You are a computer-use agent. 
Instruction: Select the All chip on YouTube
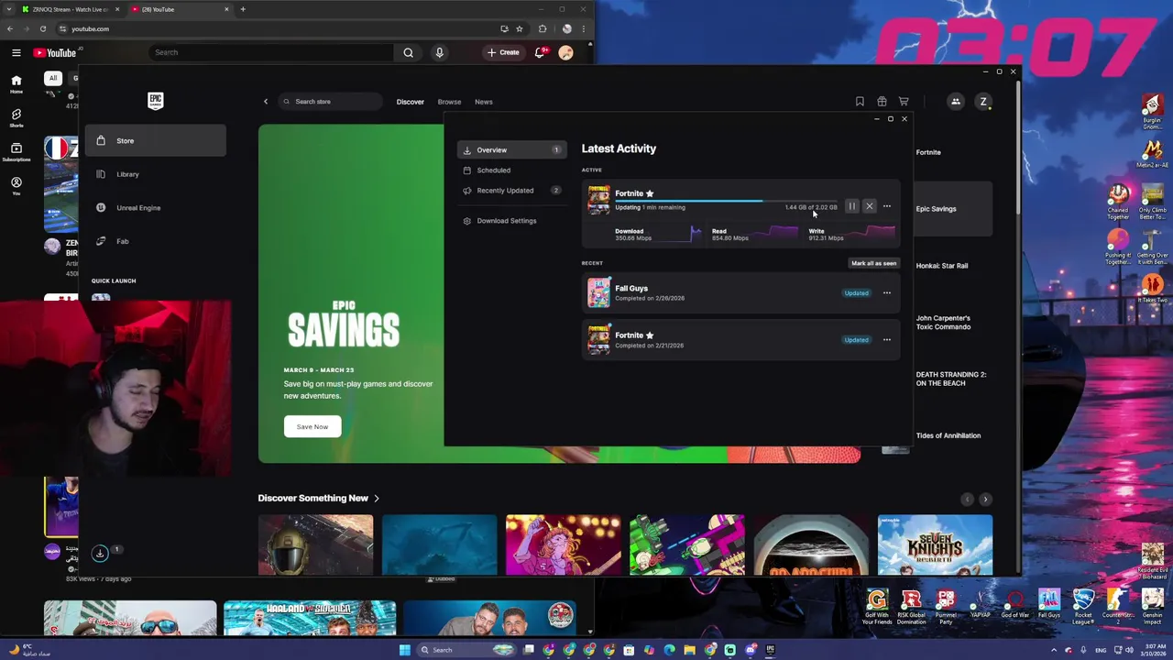(53, 78)
